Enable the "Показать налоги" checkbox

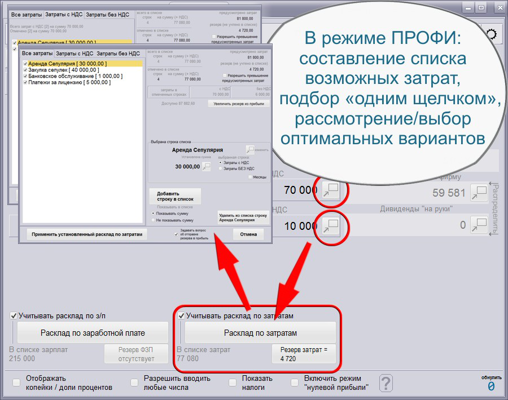232,382
